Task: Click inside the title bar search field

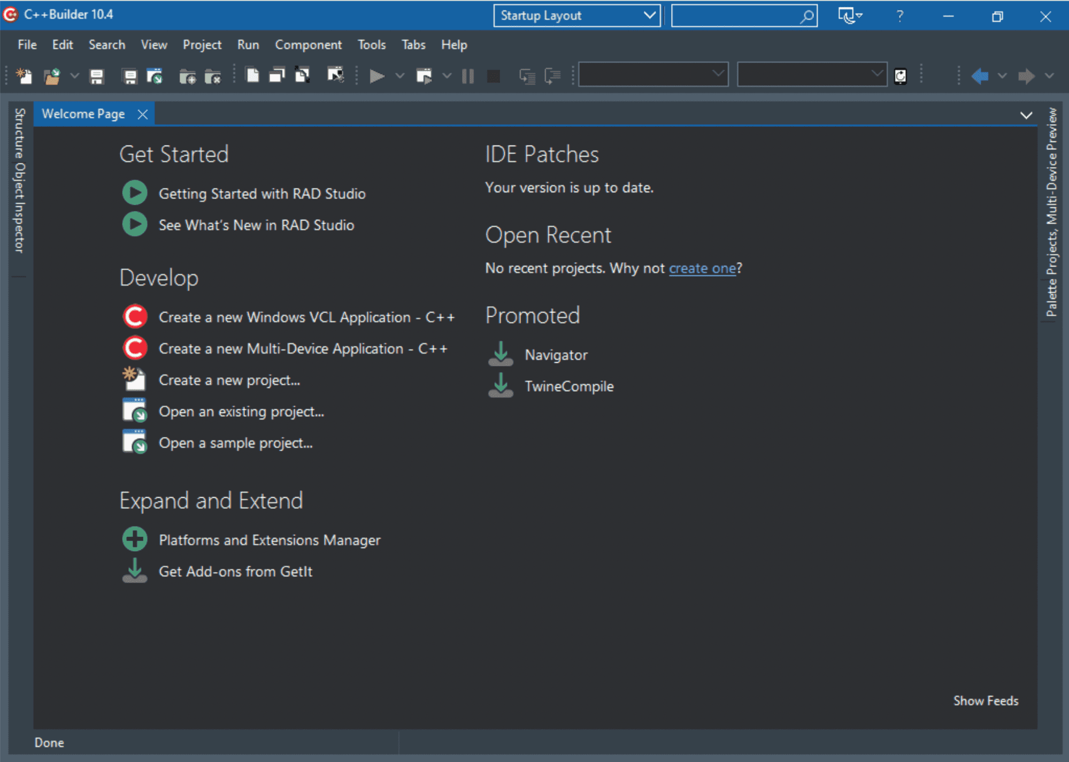Action: (738, 15)
